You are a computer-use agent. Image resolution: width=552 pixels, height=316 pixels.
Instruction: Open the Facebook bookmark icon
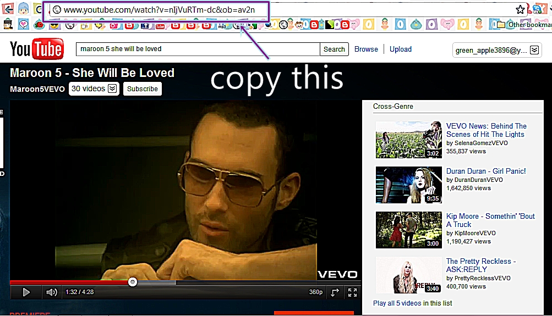coord(145,25)
